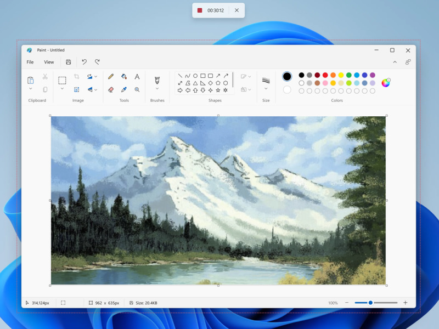
Task: Click the Brushes tool icon
Action: click(157, 80)
